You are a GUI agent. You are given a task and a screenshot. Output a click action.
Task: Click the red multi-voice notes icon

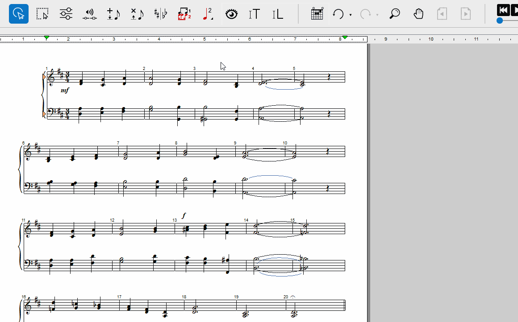tap(184, 14)
